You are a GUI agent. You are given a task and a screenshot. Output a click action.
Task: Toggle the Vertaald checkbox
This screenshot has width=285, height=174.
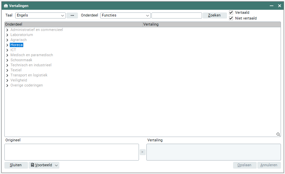pyautogui.click(x=231, y=12)
